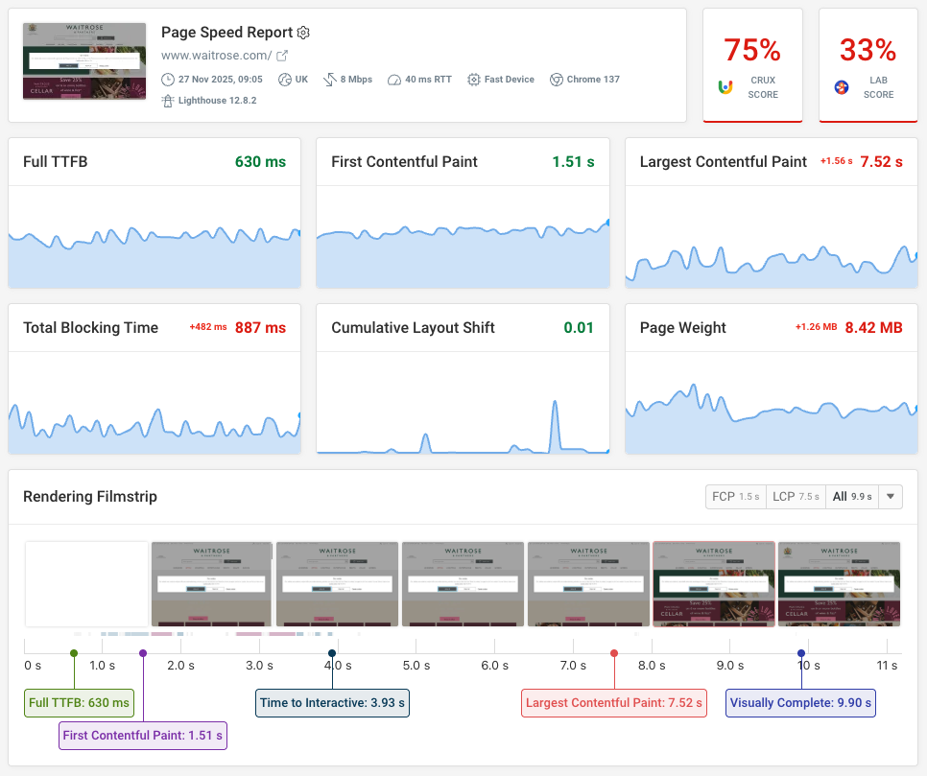Click the Visually Complete marker on timeline
The image size is (927, 776).
(800, 653)
